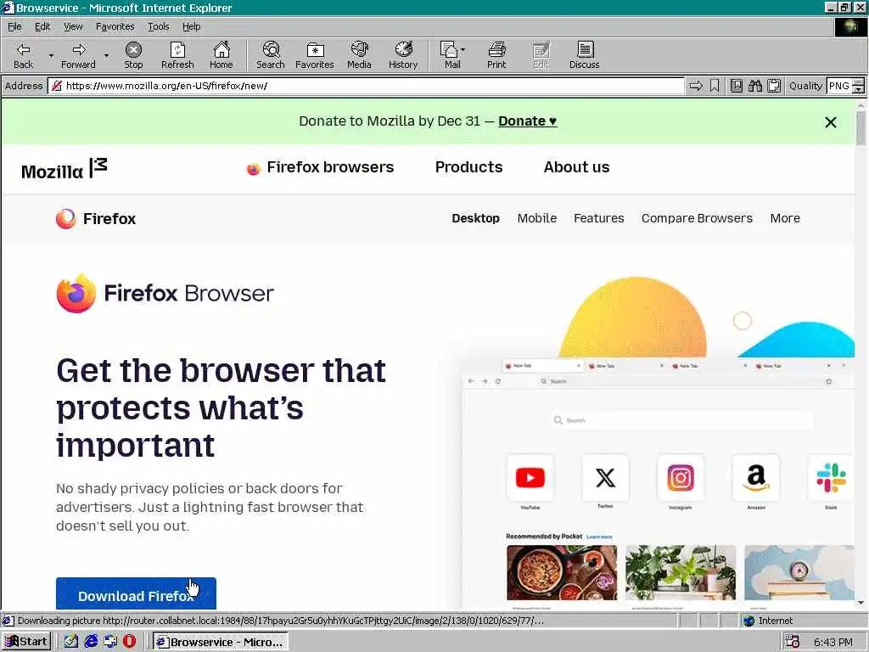The height and width of the screenshot is (652, 869).
Task: Click the Firefox logo in sub-navigation
Action: pyautogui.click(x=95, y=218)
